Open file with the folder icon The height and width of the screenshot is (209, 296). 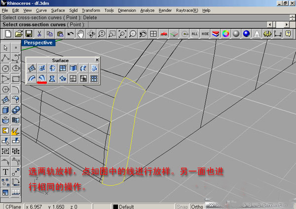tap(19, 33)
